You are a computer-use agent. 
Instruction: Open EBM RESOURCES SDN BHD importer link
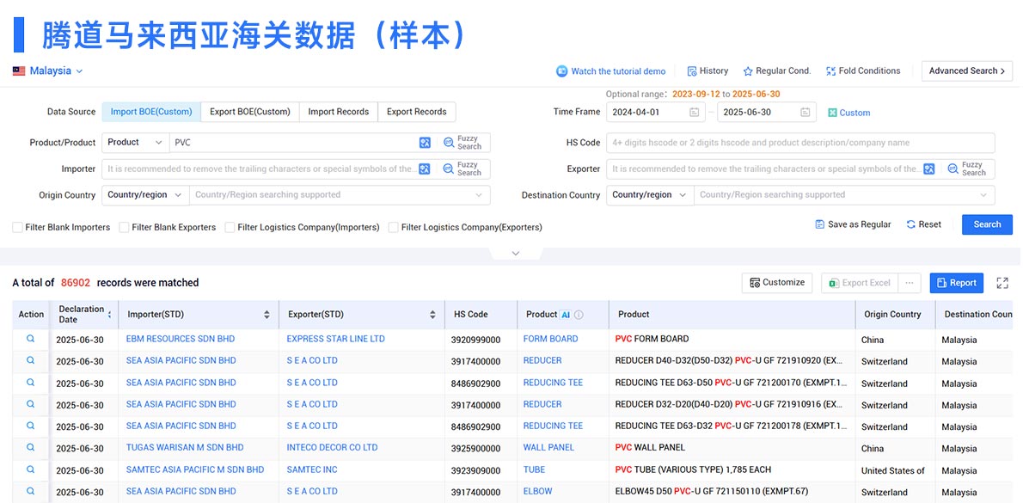click(x=180, y=340)
